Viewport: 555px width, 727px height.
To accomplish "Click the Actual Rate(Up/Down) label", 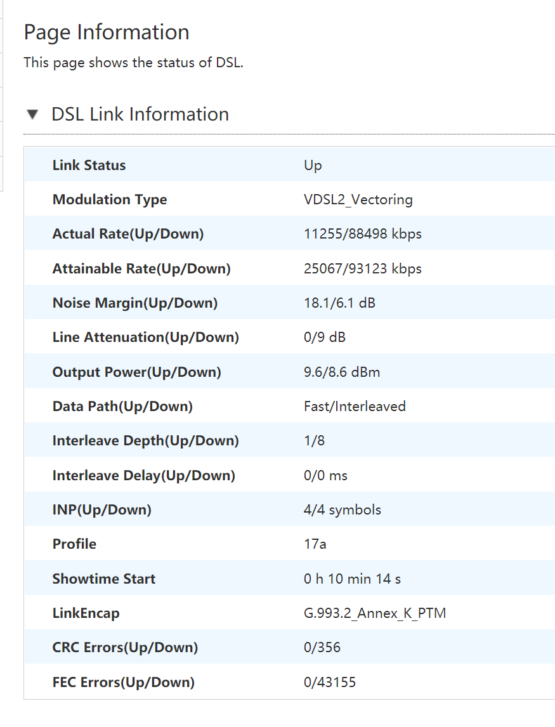I will pyautogui.click(x=128, y=233).
